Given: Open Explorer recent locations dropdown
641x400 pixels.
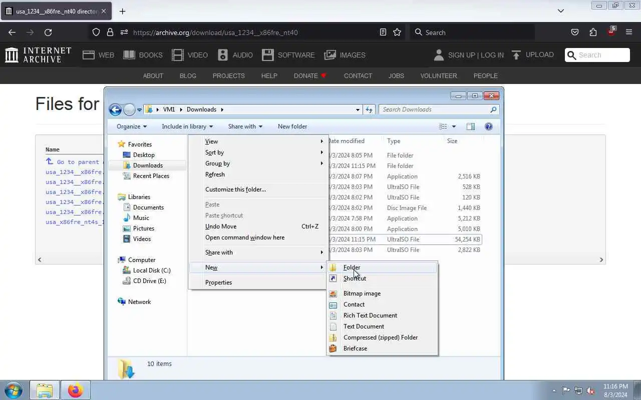Looking at the screenshot, I should (x=139, y=110).
